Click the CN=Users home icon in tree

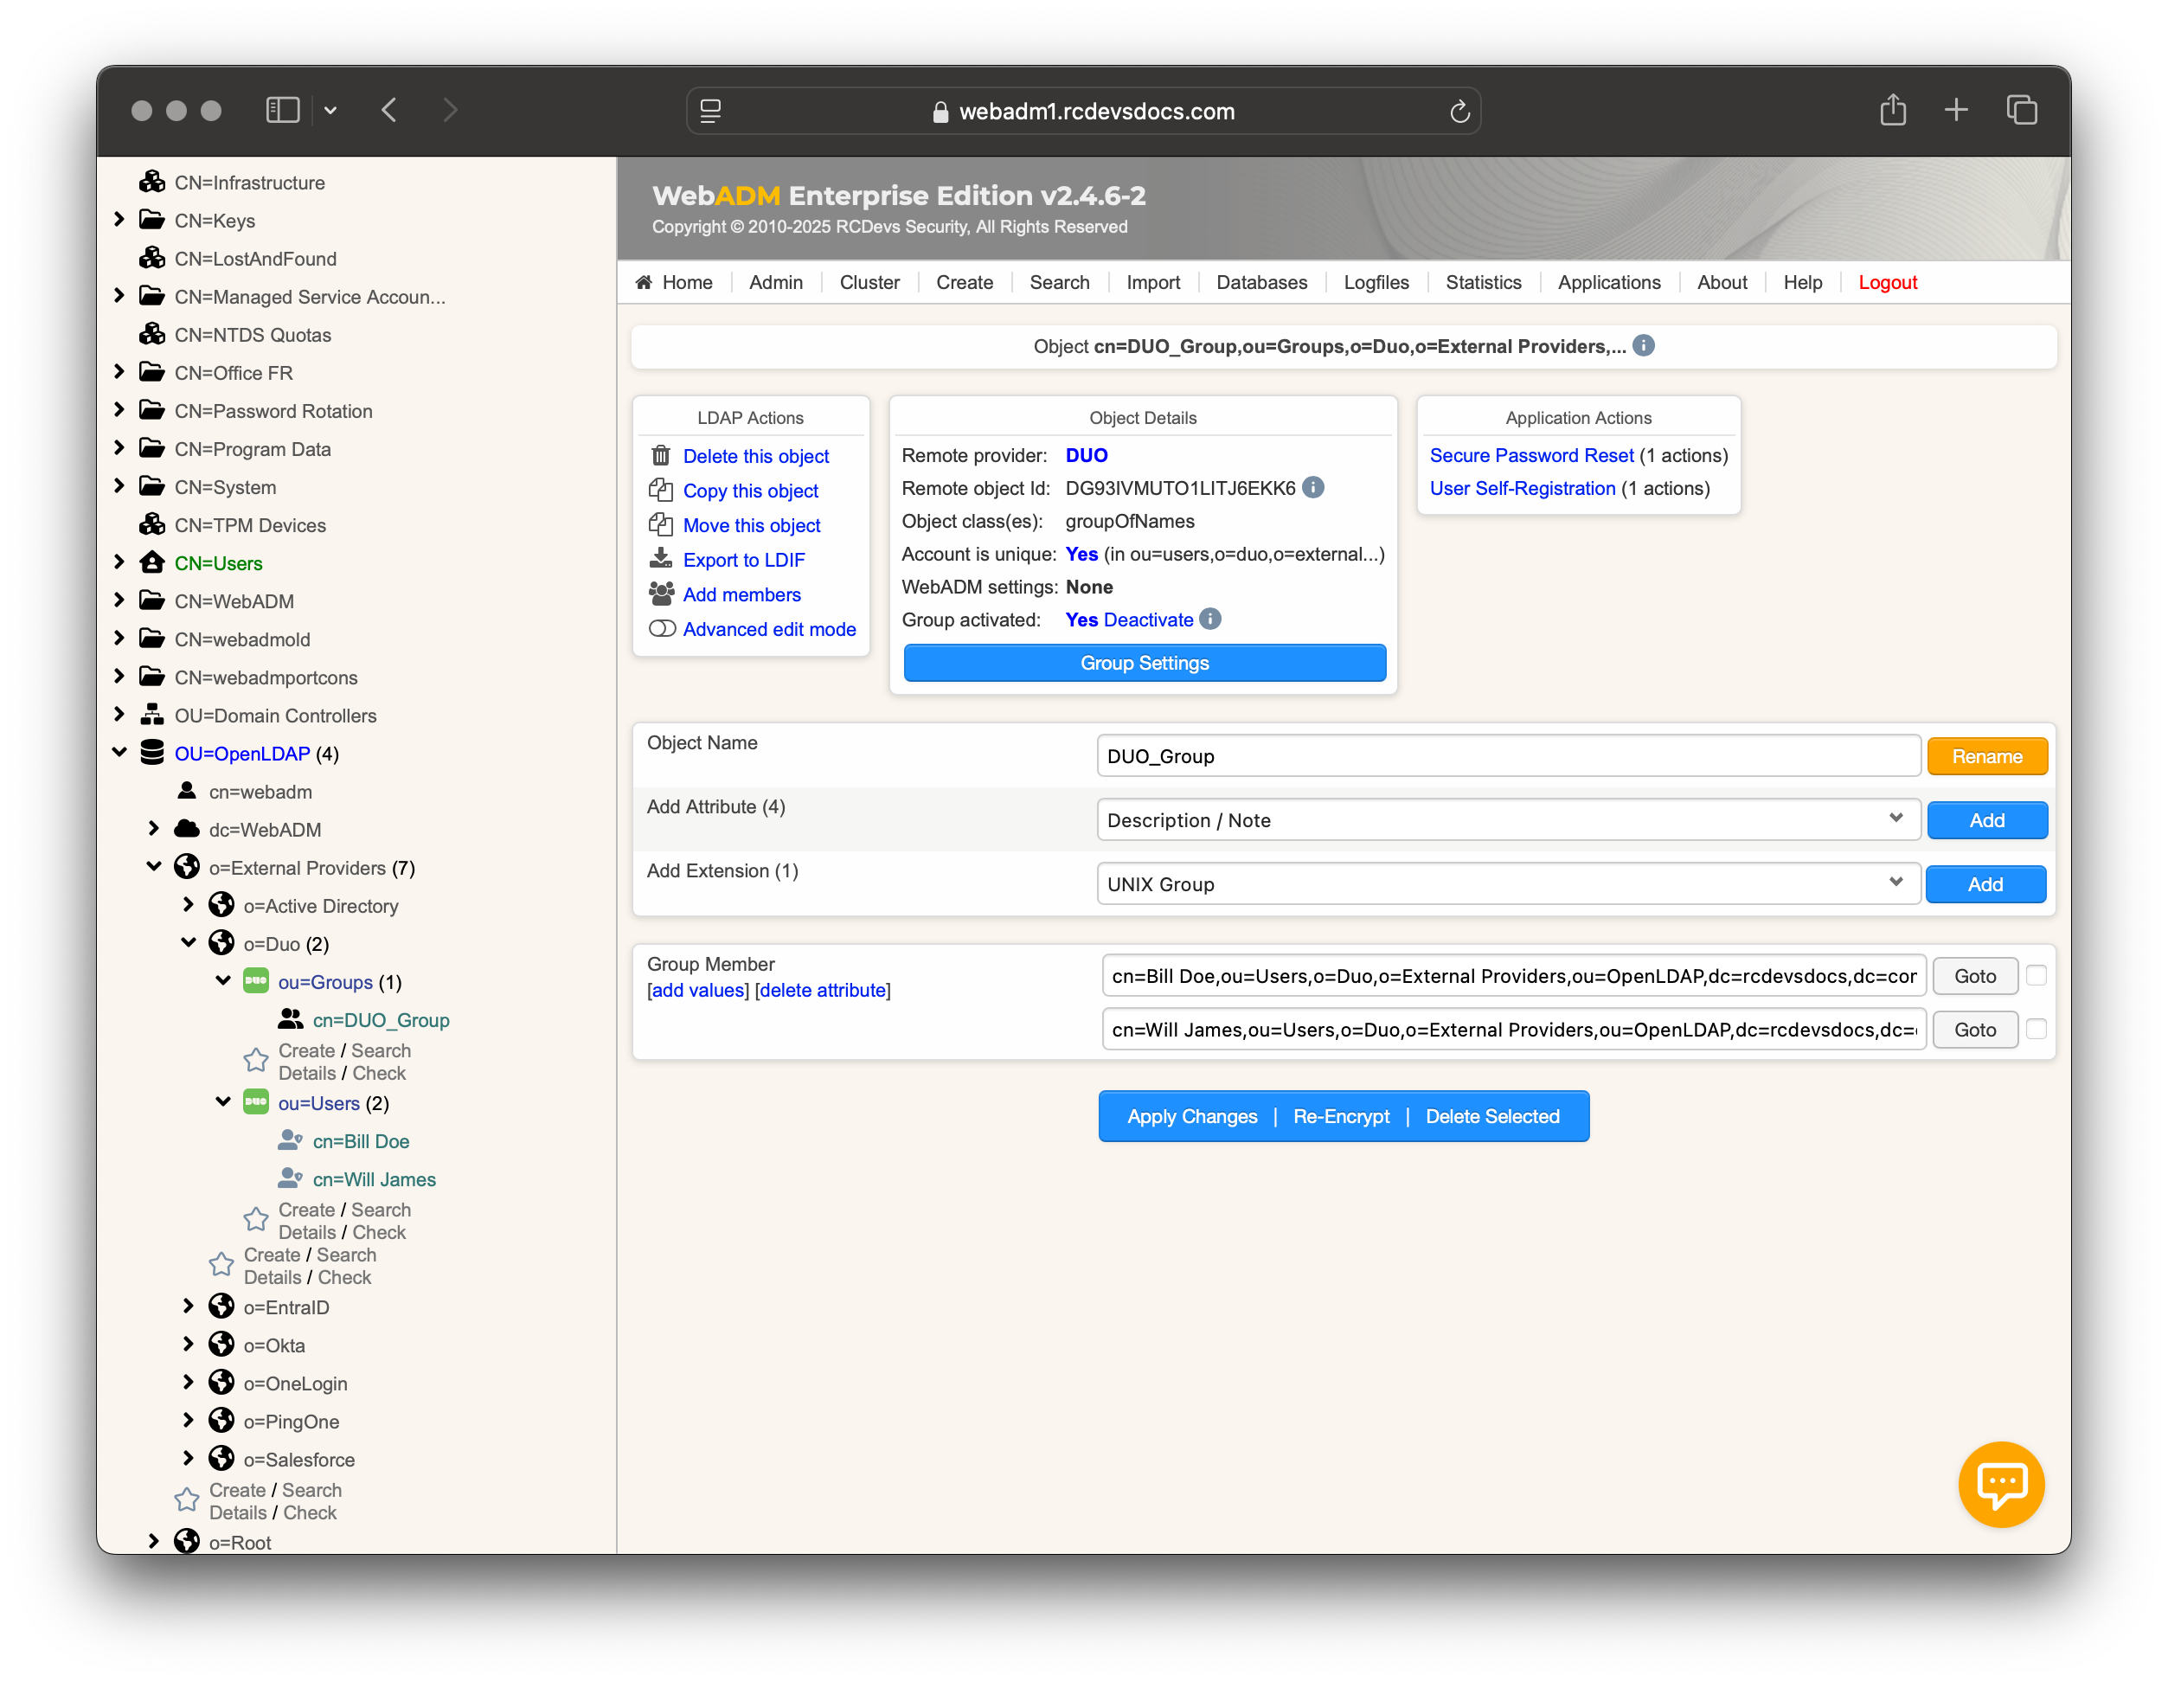[x=152, y=563]
